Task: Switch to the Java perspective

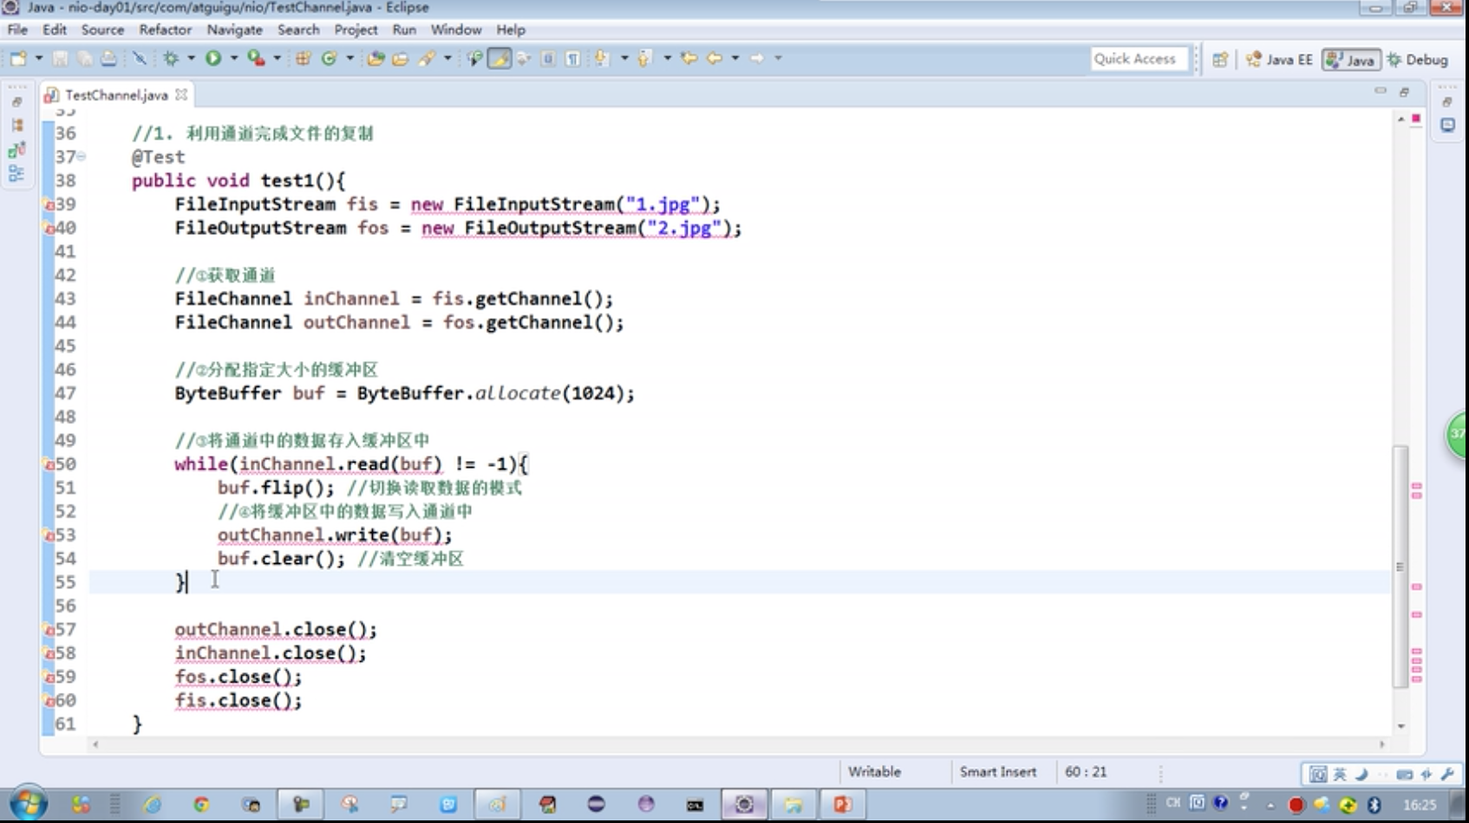Action: [x=1351, y=59]
